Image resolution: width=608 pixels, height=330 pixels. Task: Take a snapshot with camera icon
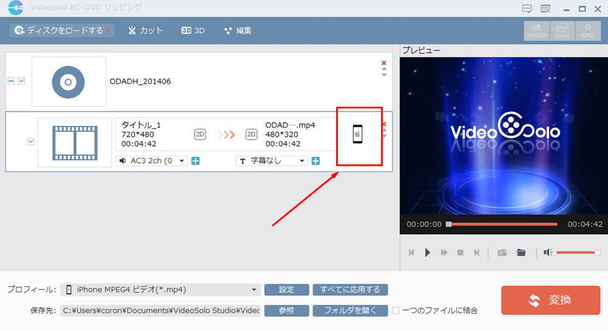[502, 252]
